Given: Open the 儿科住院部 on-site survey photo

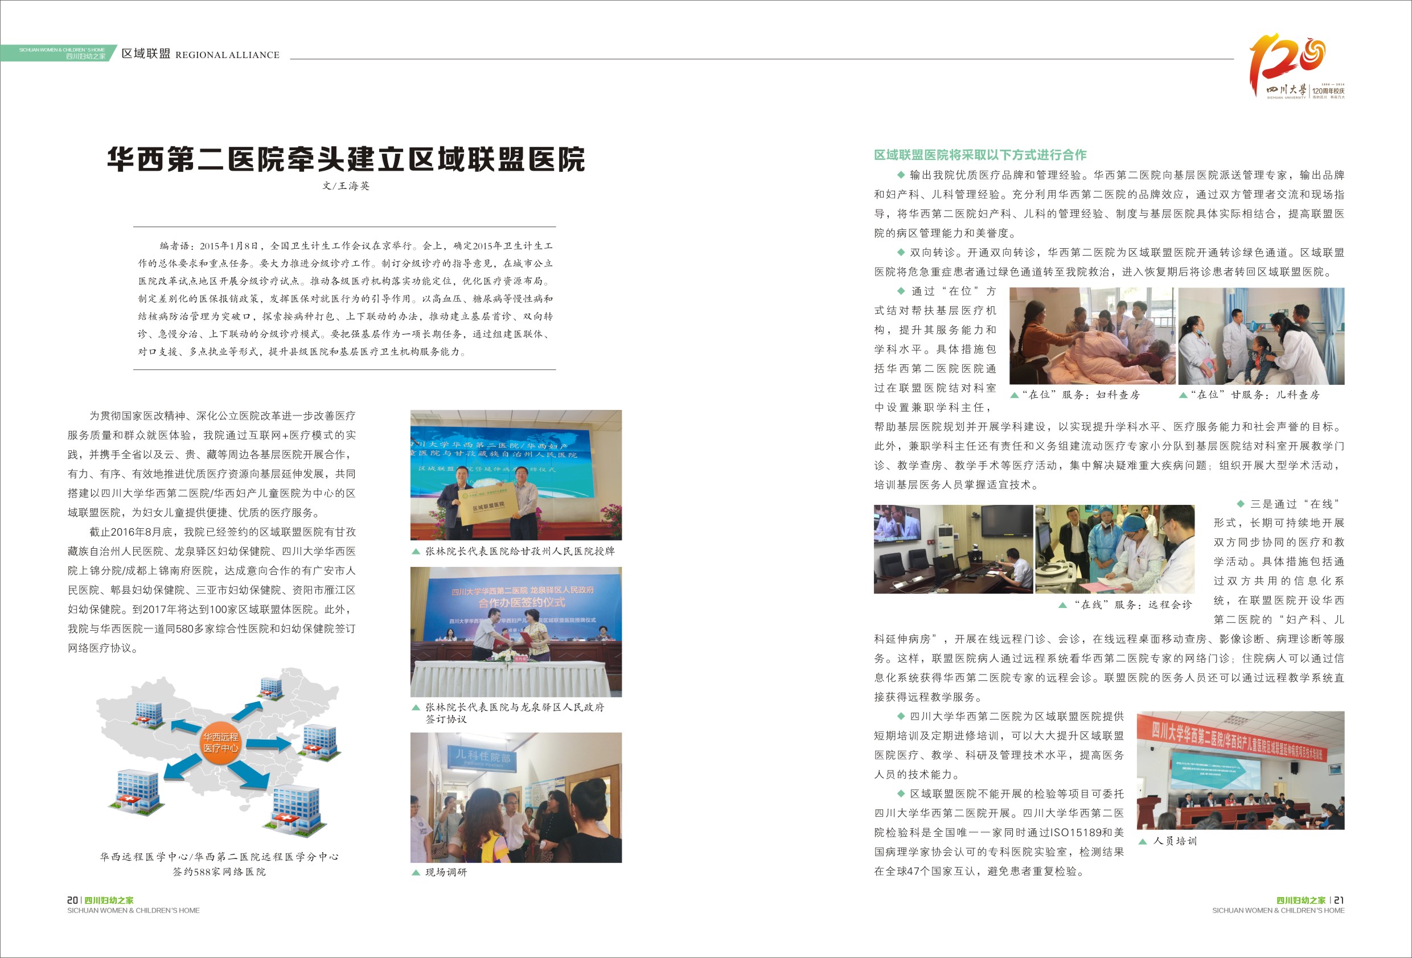Looking at the screenshot, I should click(x=516, y=797).
